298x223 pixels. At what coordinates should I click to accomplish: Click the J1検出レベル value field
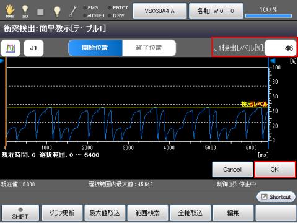[x=280, y=48]
